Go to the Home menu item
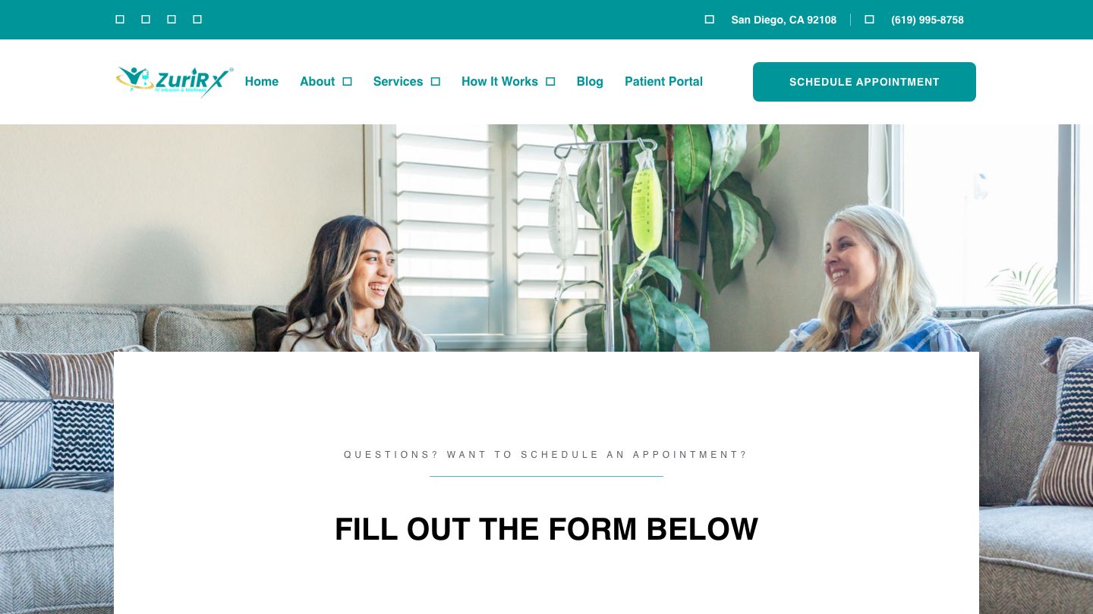The image size is (1093, 614). (262, 82)
